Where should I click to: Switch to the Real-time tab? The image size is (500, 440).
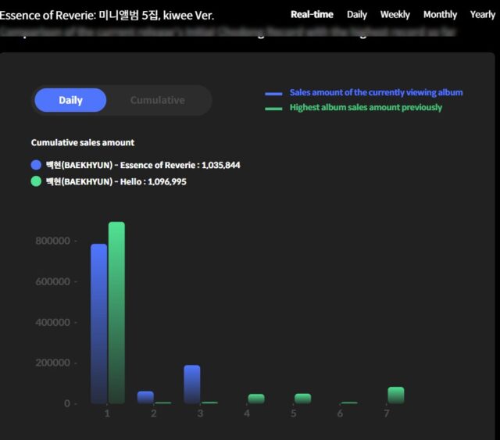click(312, 14)
